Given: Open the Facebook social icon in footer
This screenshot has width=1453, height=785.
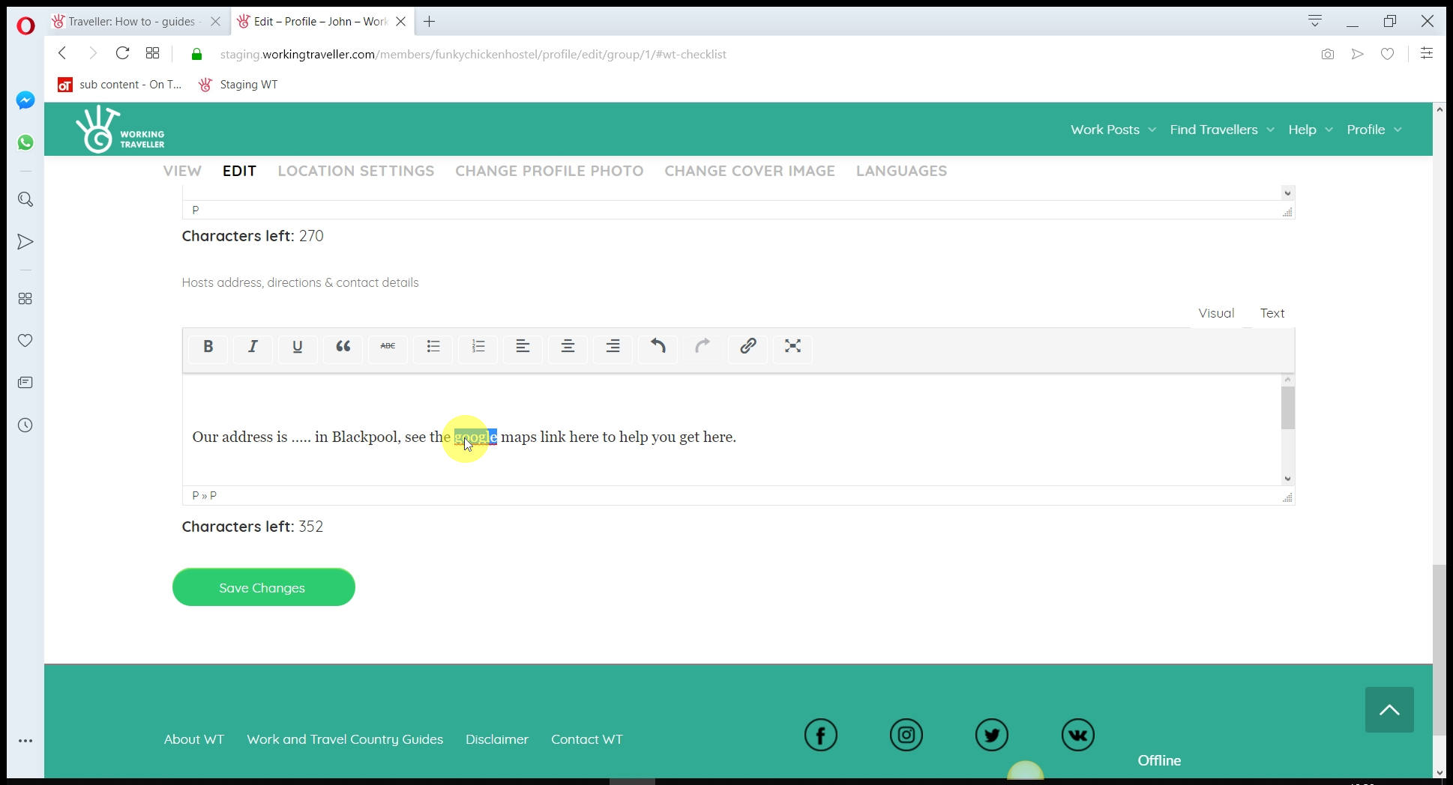Looking at the screenshot, I should click(820, 735).
